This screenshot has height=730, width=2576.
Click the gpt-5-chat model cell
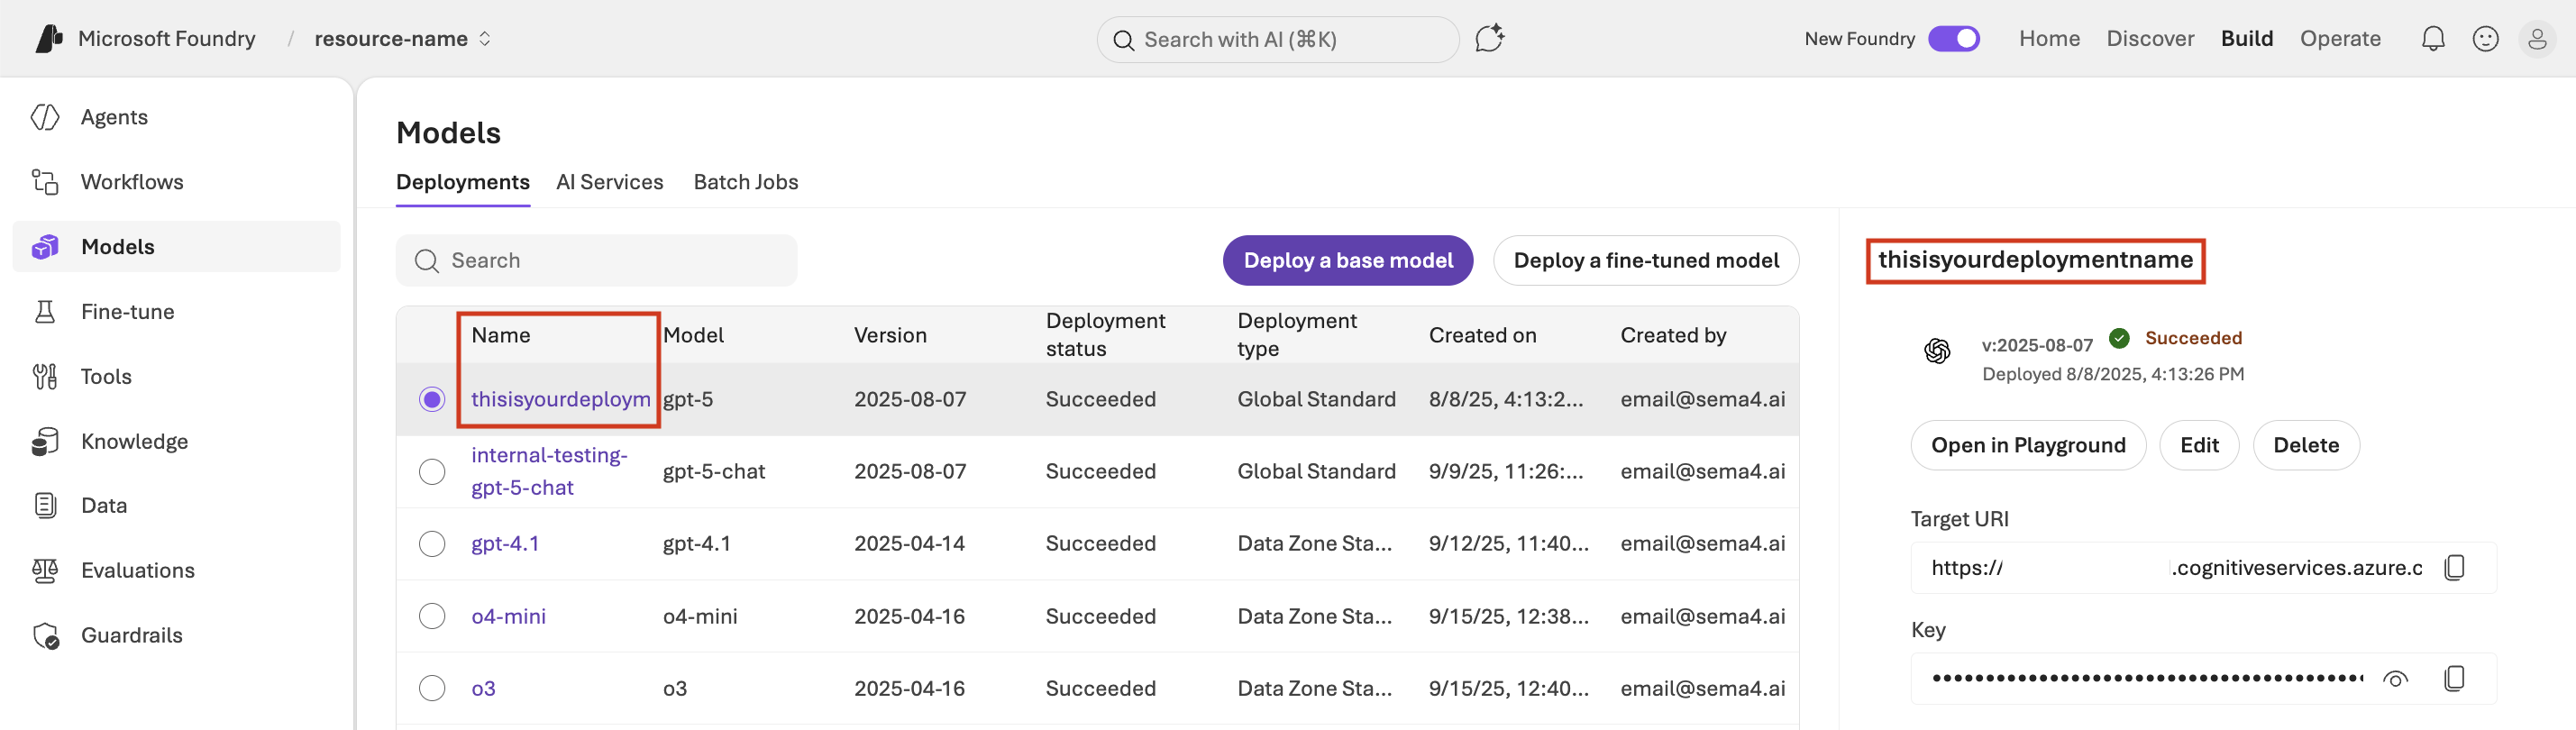click(714, 472)
